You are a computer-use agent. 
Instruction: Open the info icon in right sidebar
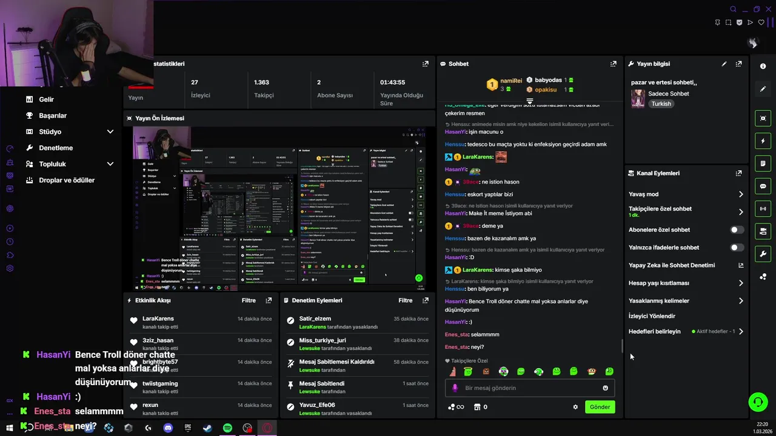tap(763, 66)
